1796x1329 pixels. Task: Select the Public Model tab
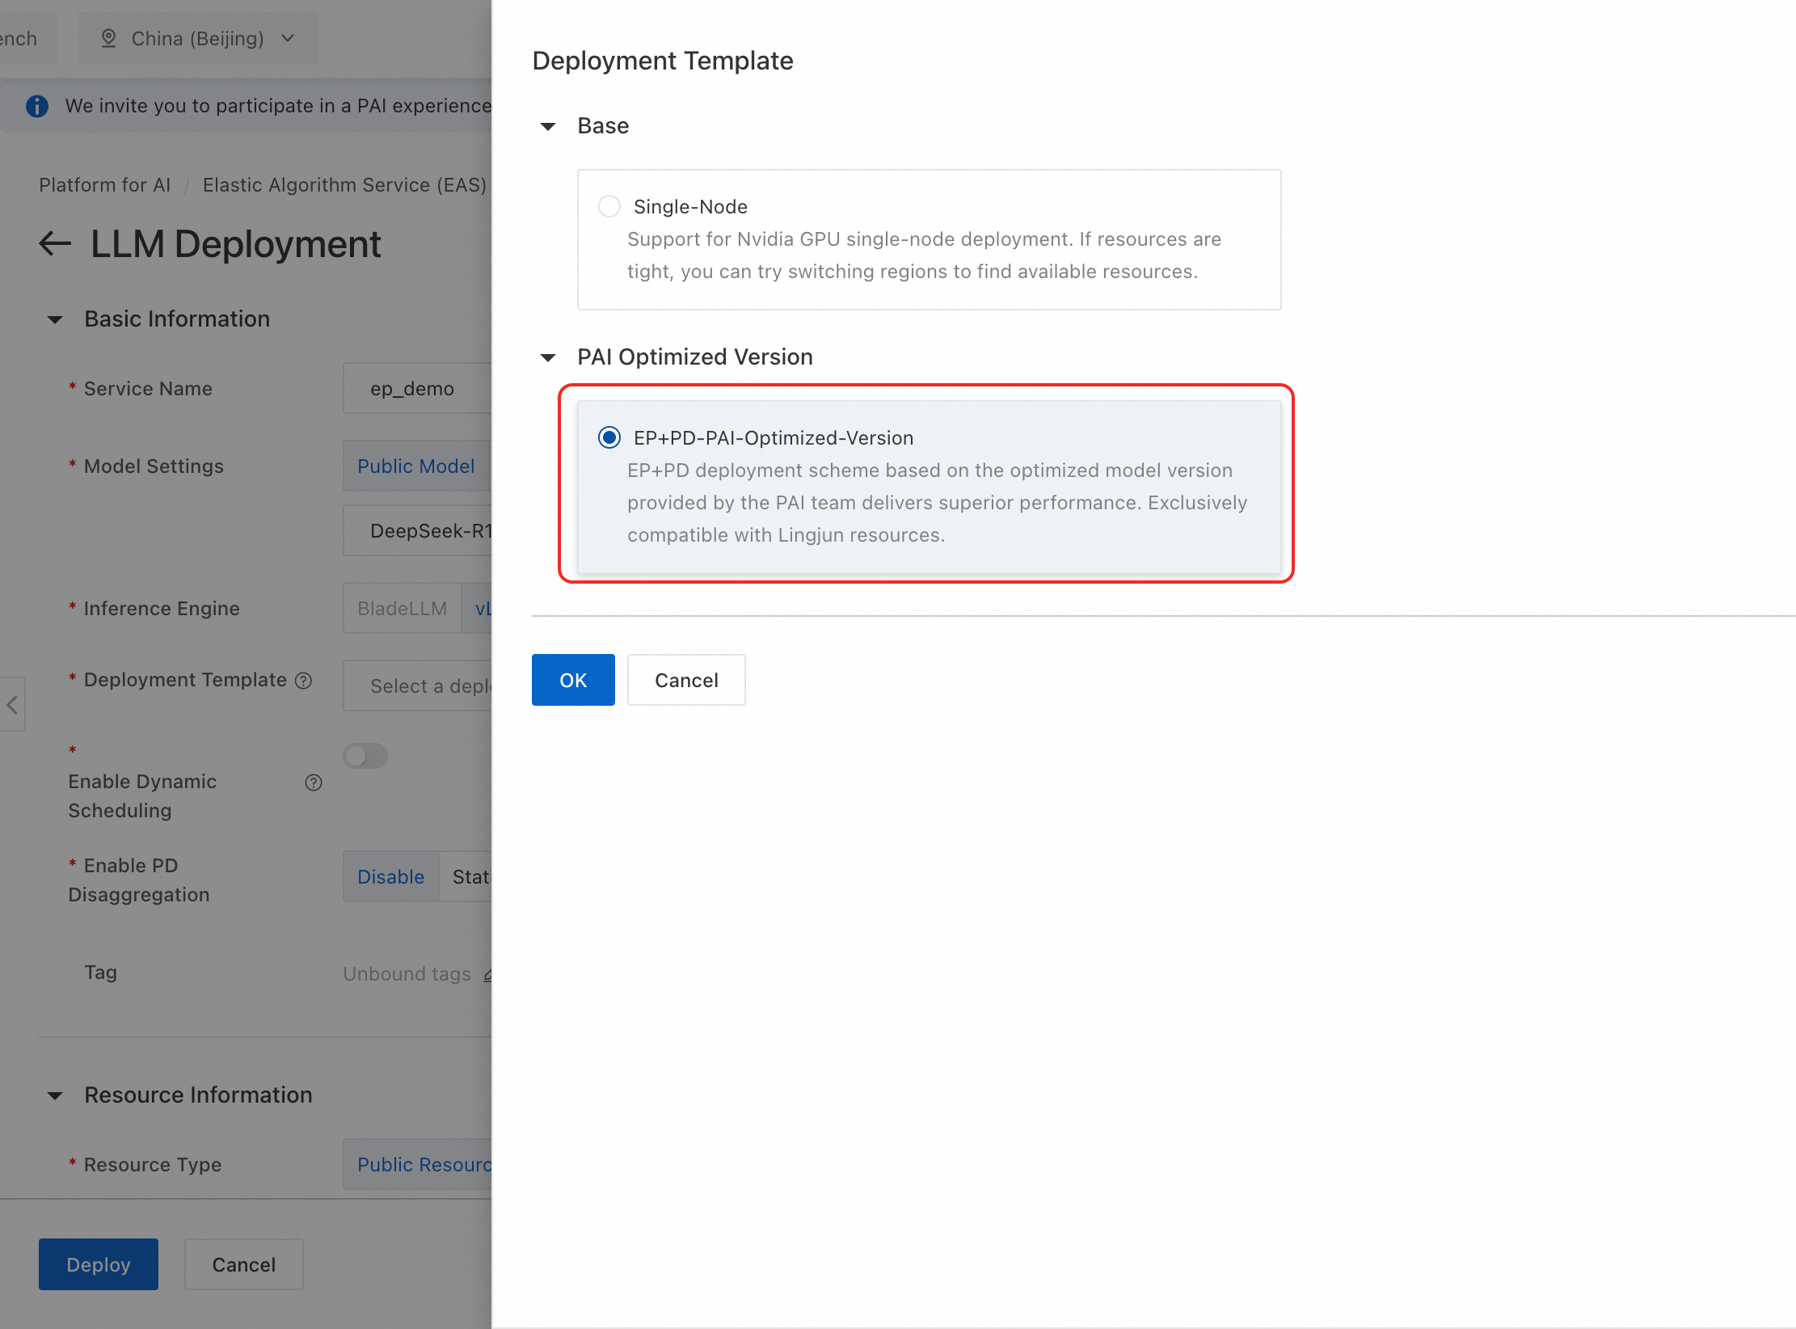(x=415, y=466)
